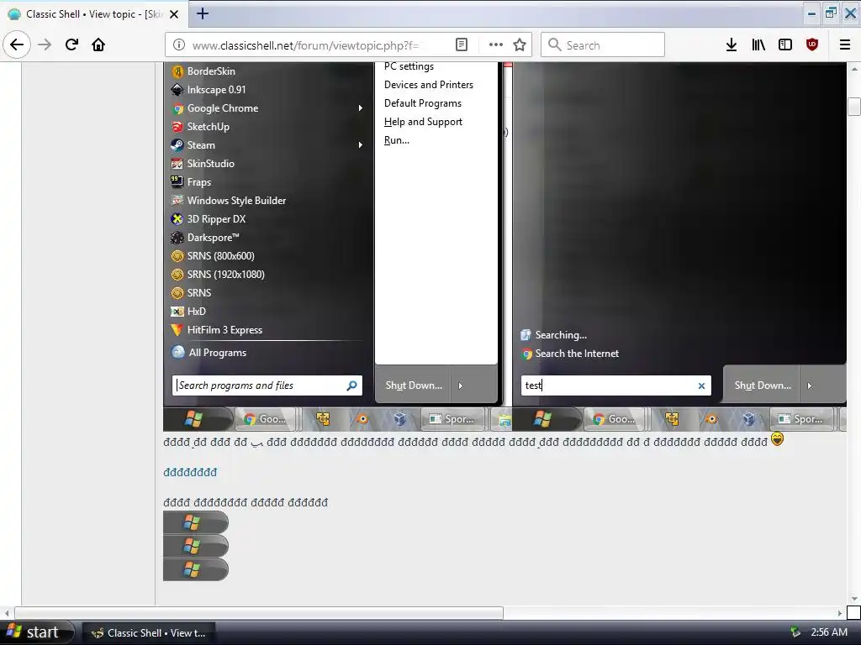Open a new browser tab
861x645 pixels.
202,13
